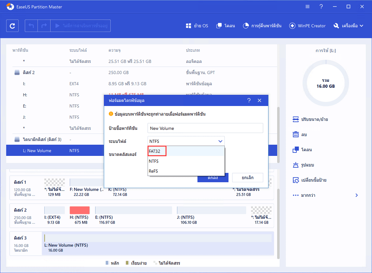Image resolution: width=372 pixels, height=273 pixels.
Task: Select partition E: NTFS row in list
Action: point(55,106)
